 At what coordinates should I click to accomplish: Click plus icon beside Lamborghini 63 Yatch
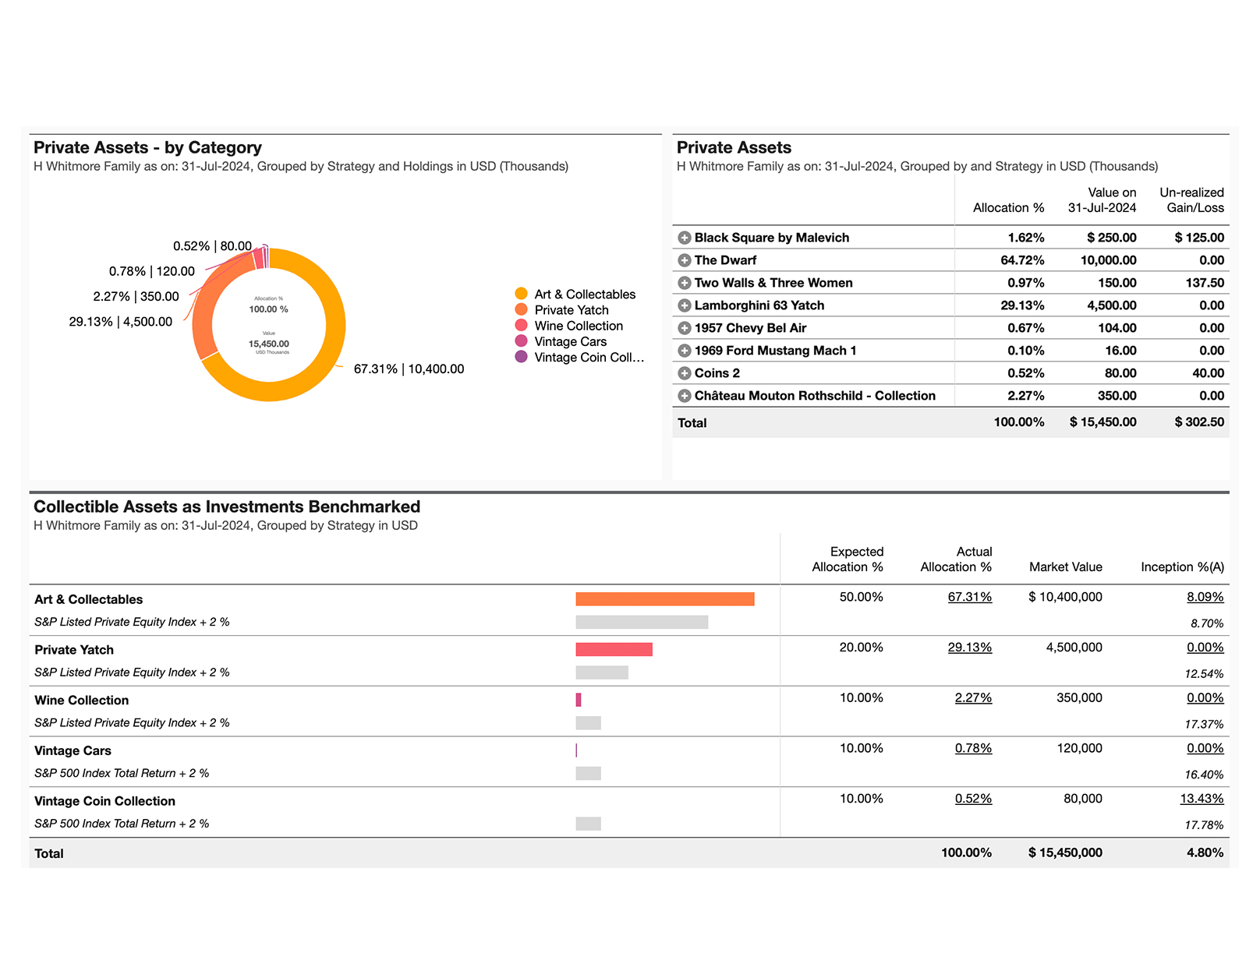click(684, 305)
